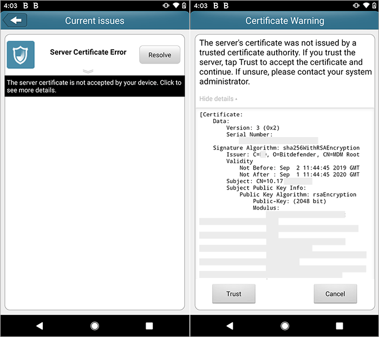The width and height of the screenshot is (379, 337).
Task: Click the Server Certificate Error title
Action: pyautogui.click(x=88, y=52)
